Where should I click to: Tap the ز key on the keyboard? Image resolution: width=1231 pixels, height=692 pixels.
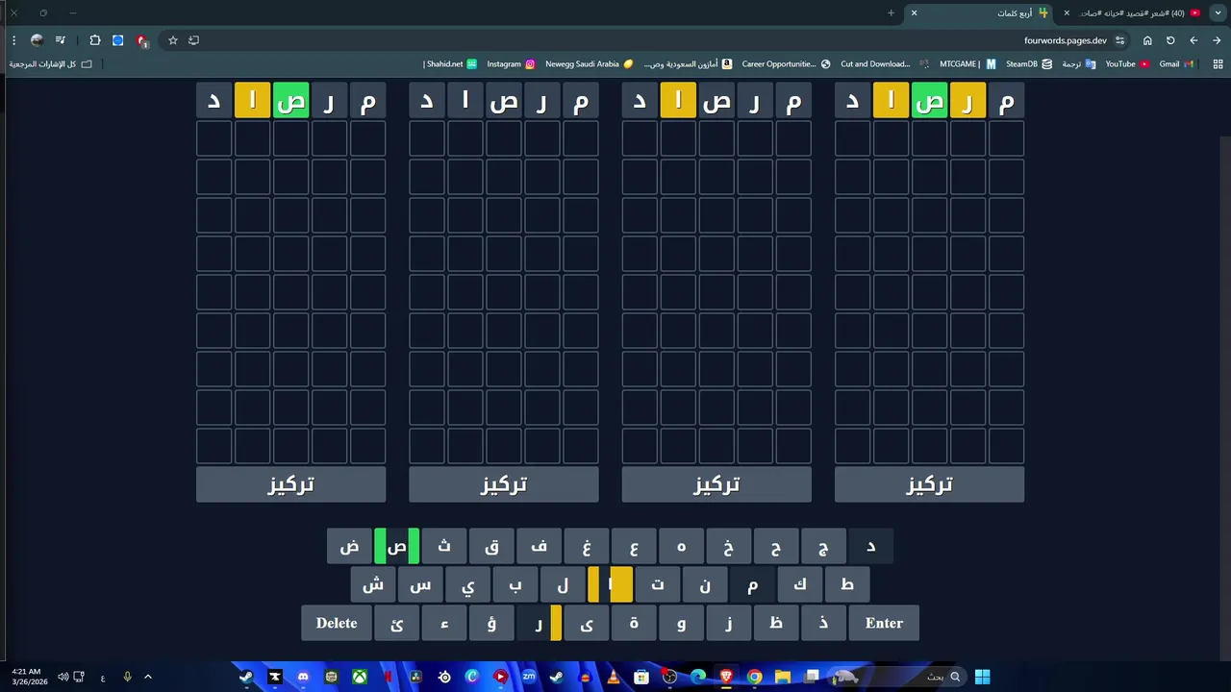click(728, 623)
